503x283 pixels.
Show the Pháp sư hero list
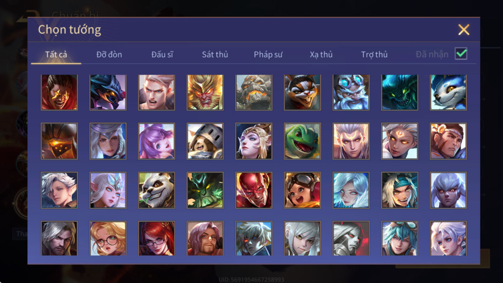268,55
